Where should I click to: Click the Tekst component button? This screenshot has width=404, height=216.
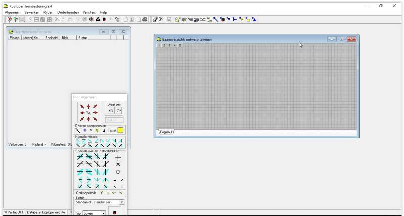(112, 130)
